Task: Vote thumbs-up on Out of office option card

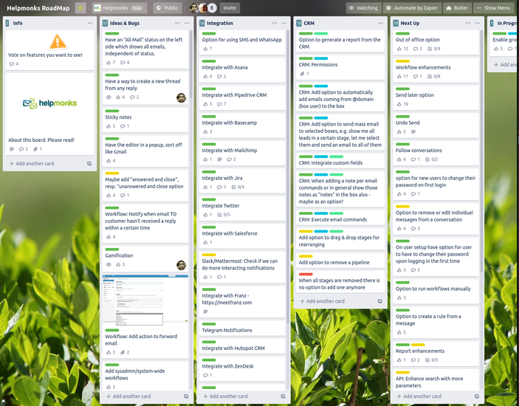Action: coord(402,49)
